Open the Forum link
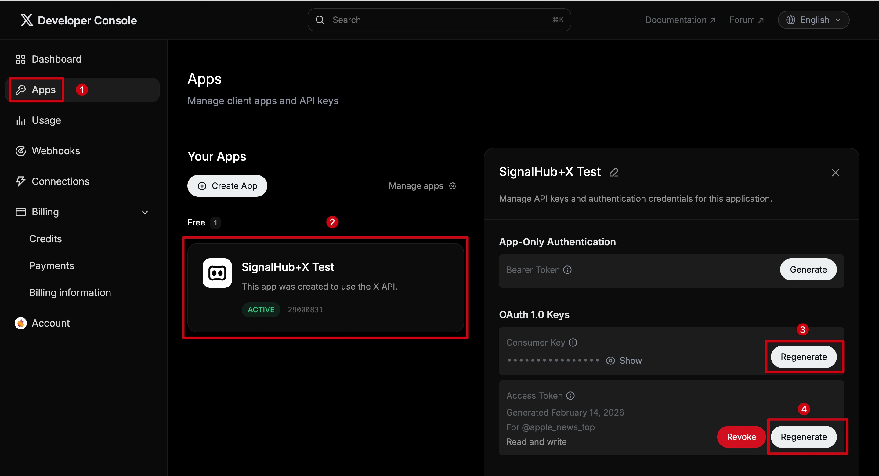This screenshot has height=476, width=879. 746,20
